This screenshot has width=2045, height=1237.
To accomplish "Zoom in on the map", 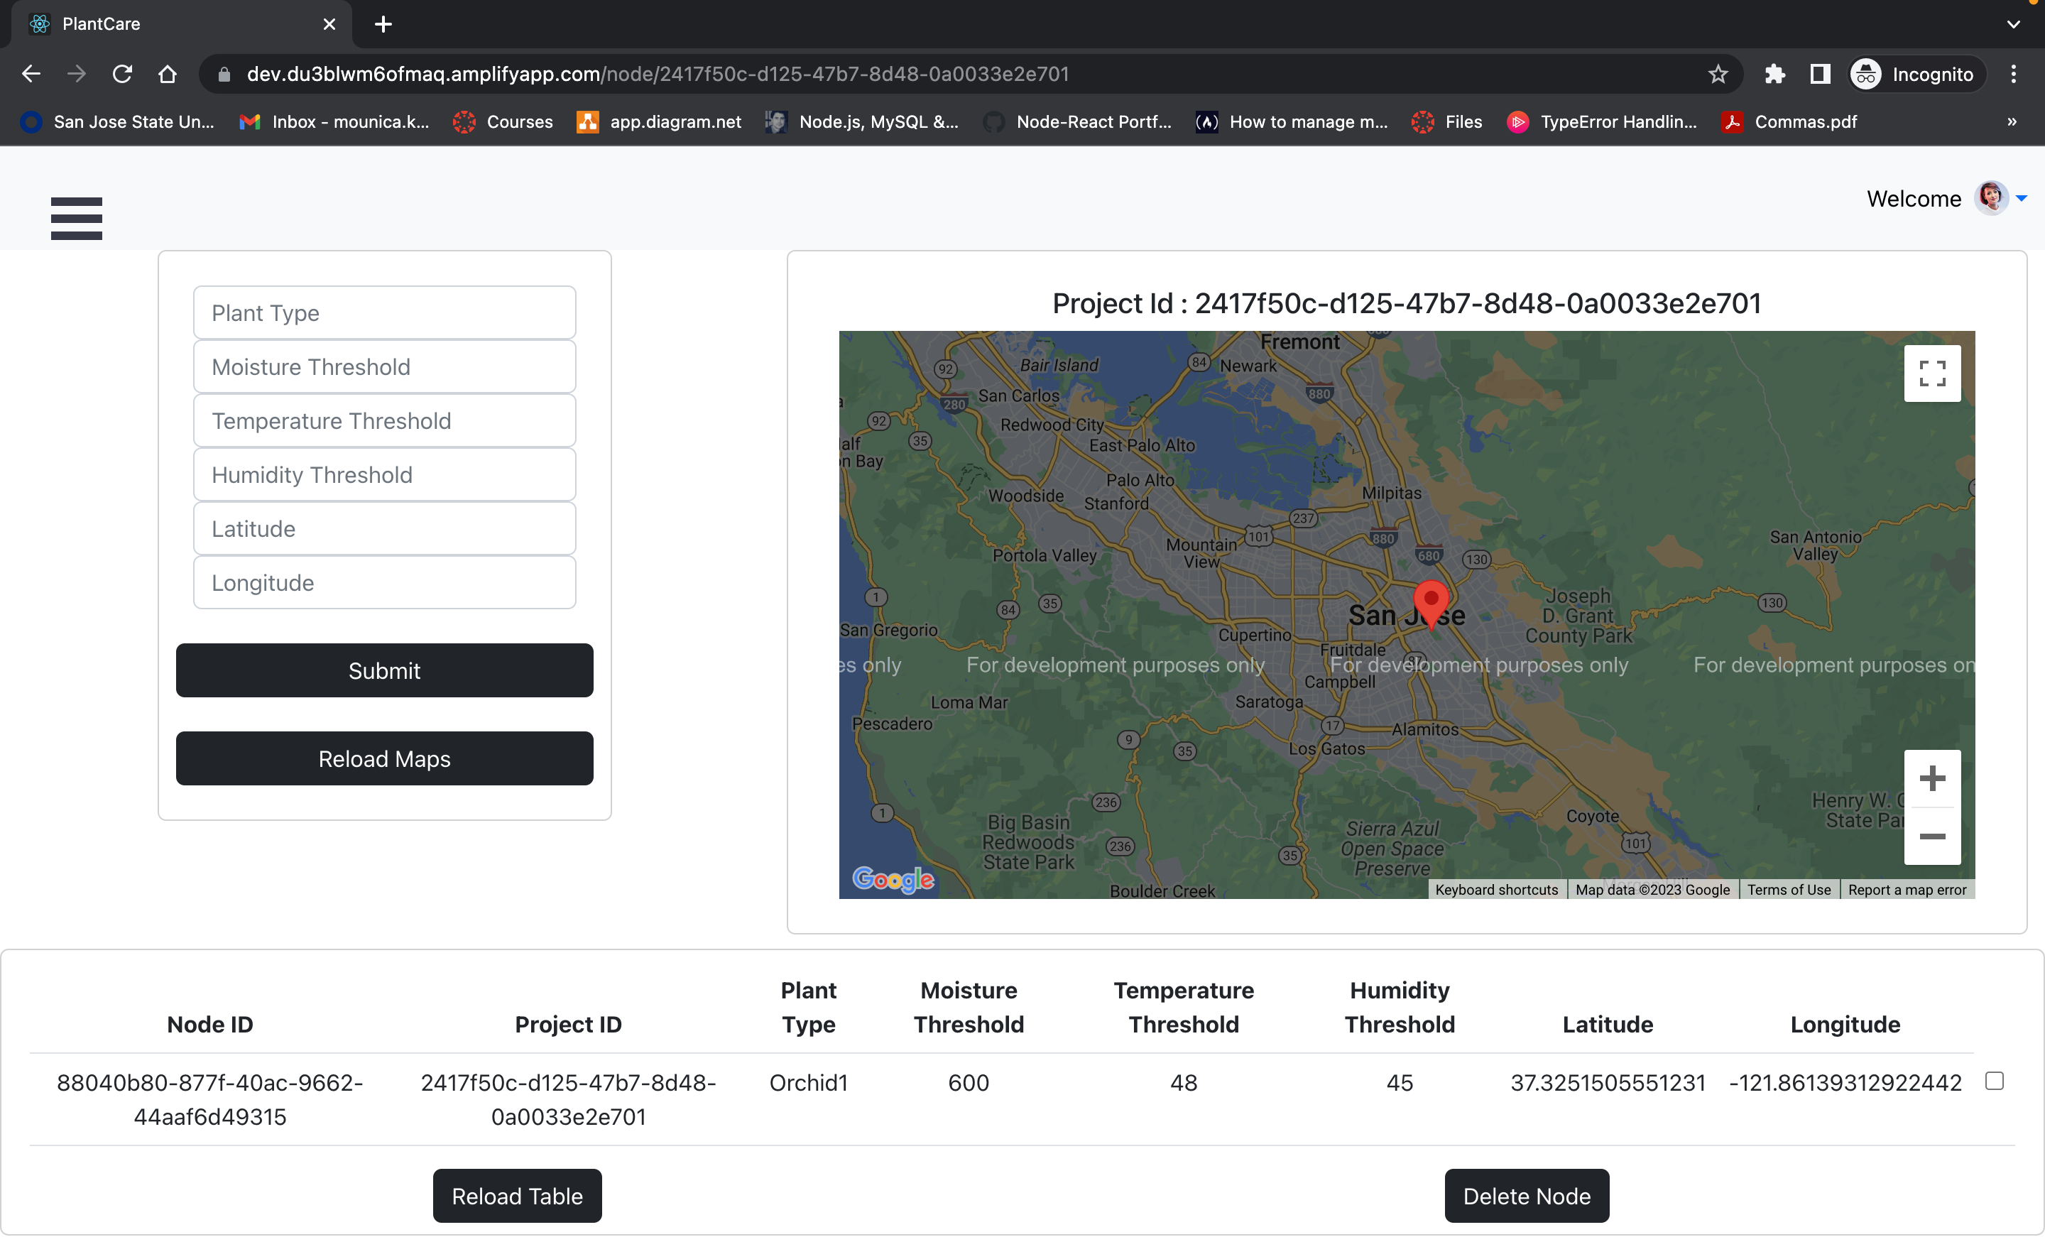I will click(x=1931, y=778).
